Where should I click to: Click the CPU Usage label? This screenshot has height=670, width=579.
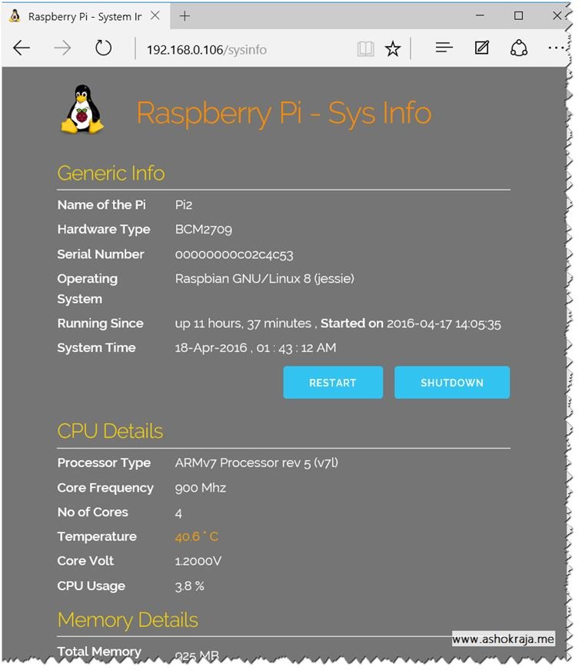91,585
